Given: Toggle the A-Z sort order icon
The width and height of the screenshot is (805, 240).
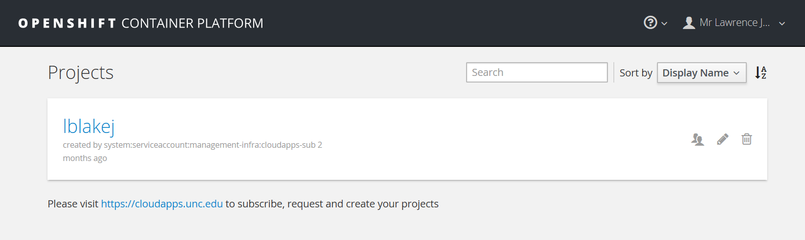Looking at the screenshot, I should point(761,72).
